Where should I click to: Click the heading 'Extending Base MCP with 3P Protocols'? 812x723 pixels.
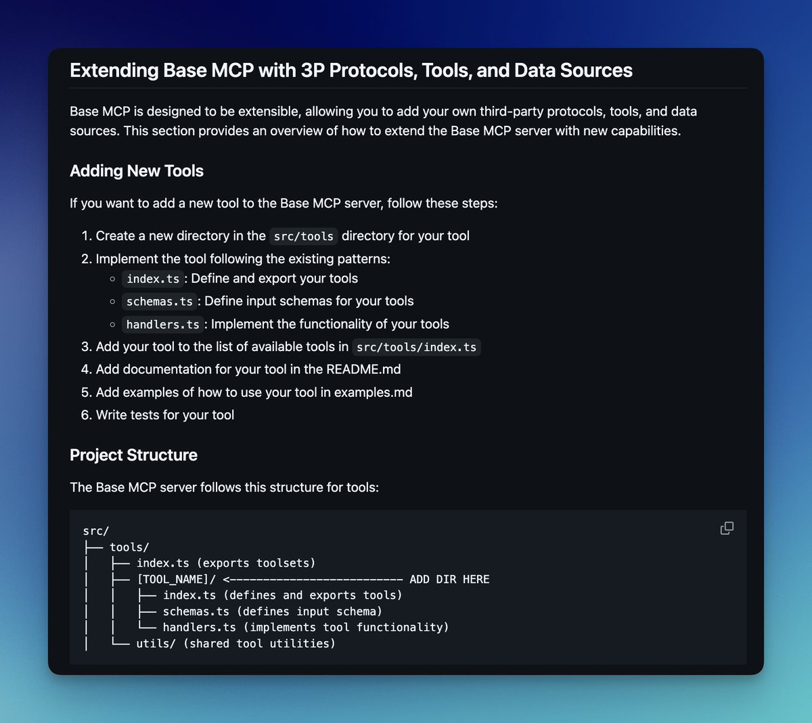coord(351,70)
